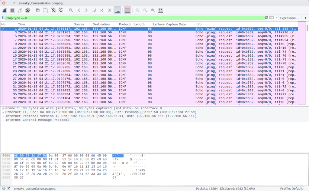Image resolution: width=309 pixels, height=191 pixels.
Task: Toggle auto-scroll during live capture
Action: point(118,10)
